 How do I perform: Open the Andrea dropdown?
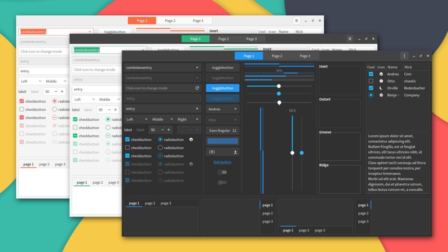(x=222, y=109)
